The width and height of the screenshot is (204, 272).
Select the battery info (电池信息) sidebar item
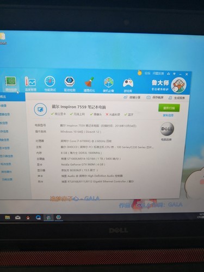pyautogui.click(x=5, y=164)
